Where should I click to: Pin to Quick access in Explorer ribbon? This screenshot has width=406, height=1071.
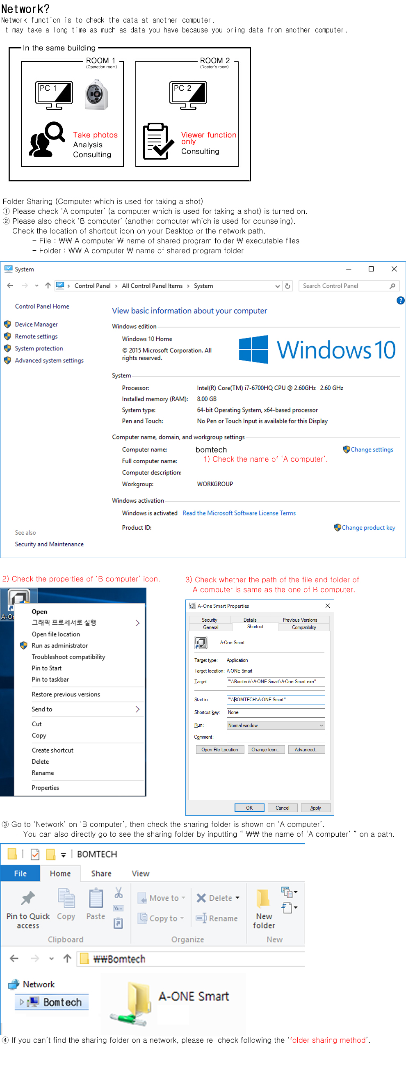point(28,910)
